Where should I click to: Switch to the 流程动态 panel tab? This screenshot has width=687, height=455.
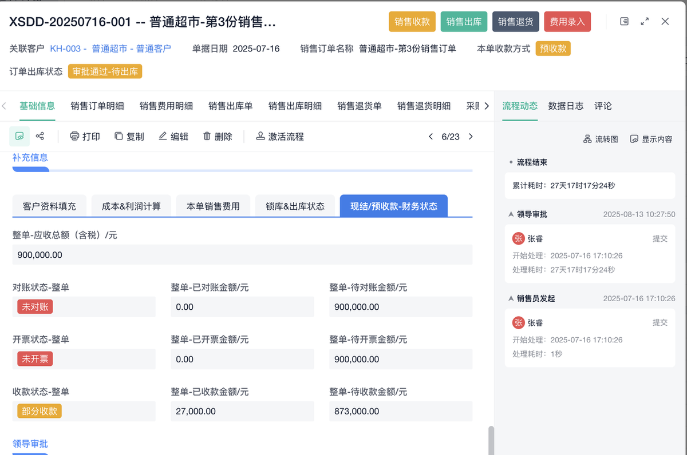click(x=520, y=106)
